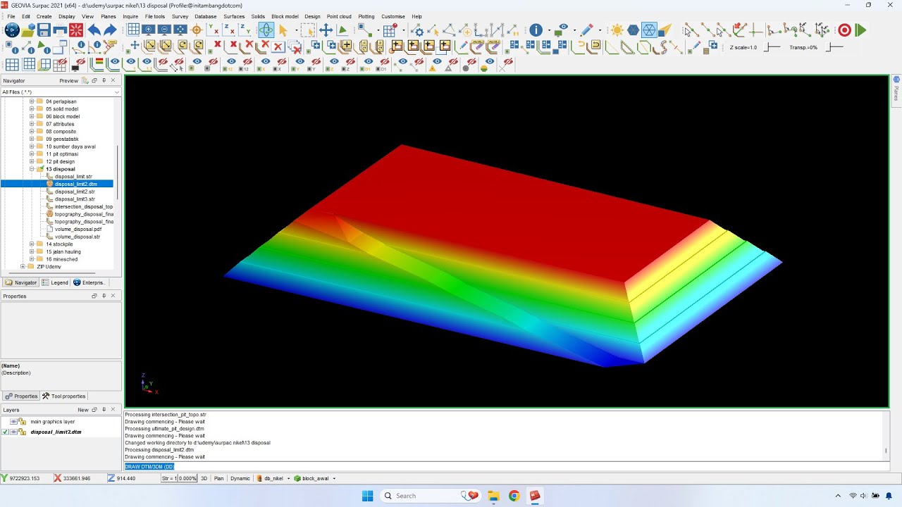Activate the orbit rotate view tool

coord(266,30)
